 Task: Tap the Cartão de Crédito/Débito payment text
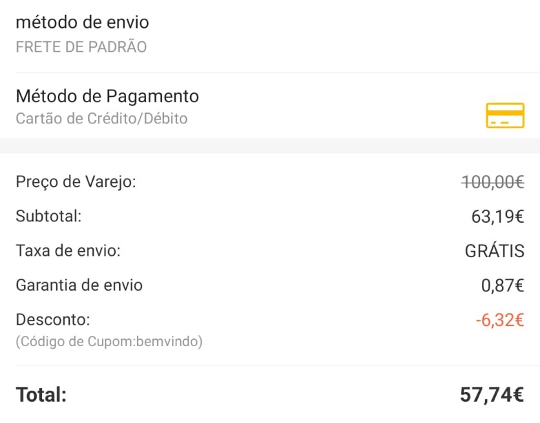click(101, 119)
